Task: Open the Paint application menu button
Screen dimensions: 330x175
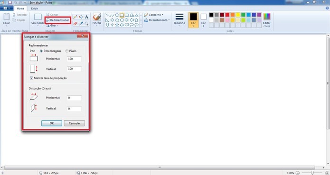Action: tap(7, 8)
